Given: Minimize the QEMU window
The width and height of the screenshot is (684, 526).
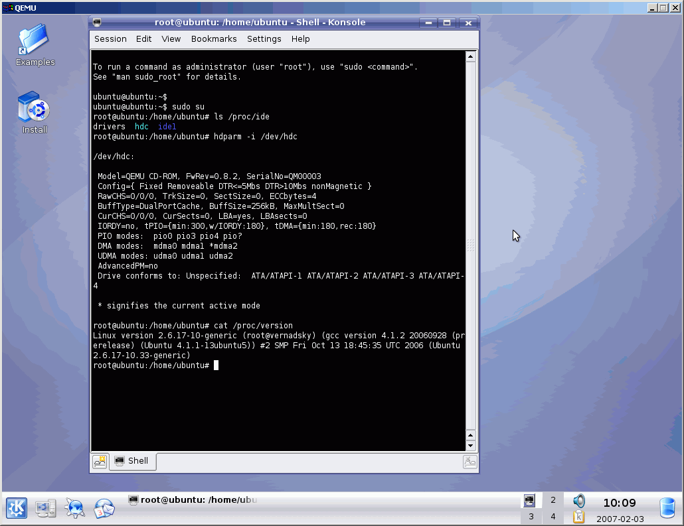Looking at the screenshot, I should click(x=653, y=8).
